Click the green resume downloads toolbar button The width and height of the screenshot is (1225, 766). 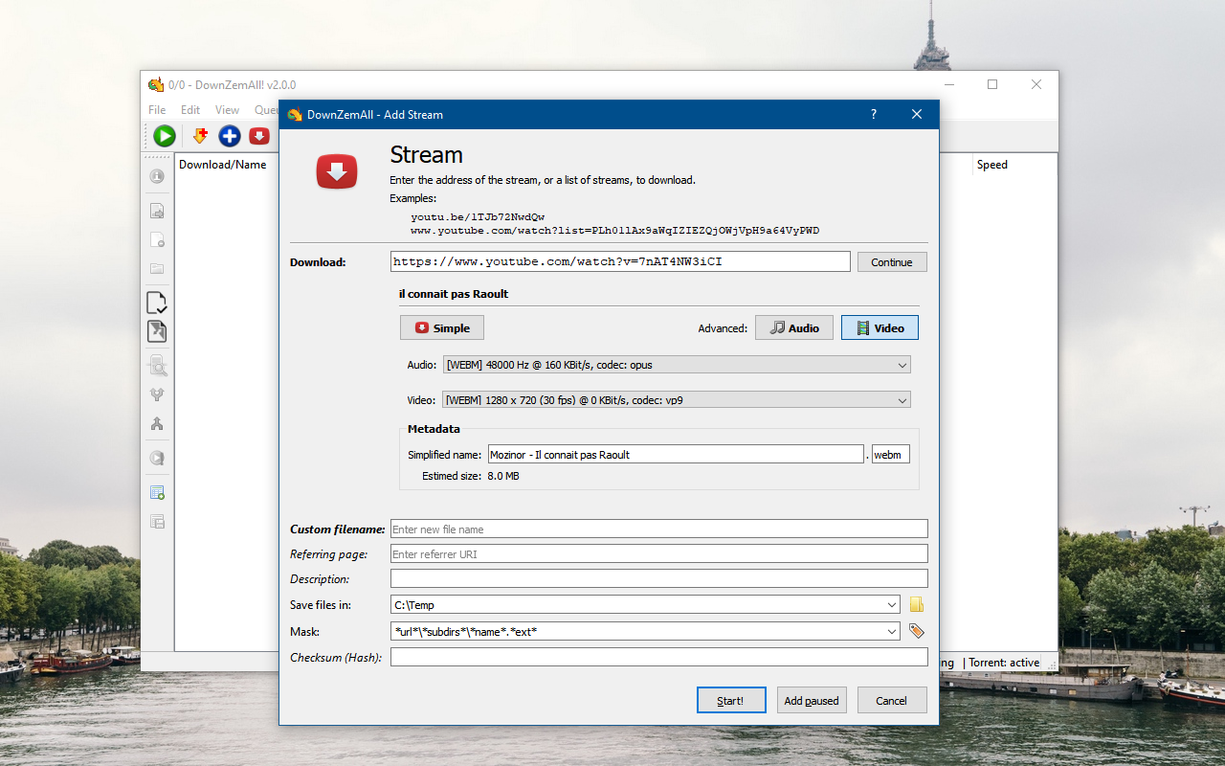click(165, 136)
